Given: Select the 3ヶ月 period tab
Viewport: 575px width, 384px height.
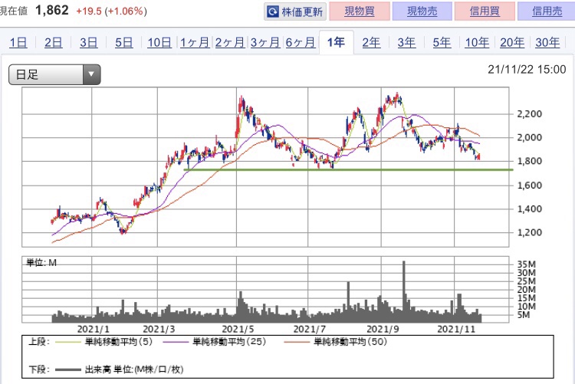Looking at the screenshot, I should pyautogui.click(x=264, y=43).
